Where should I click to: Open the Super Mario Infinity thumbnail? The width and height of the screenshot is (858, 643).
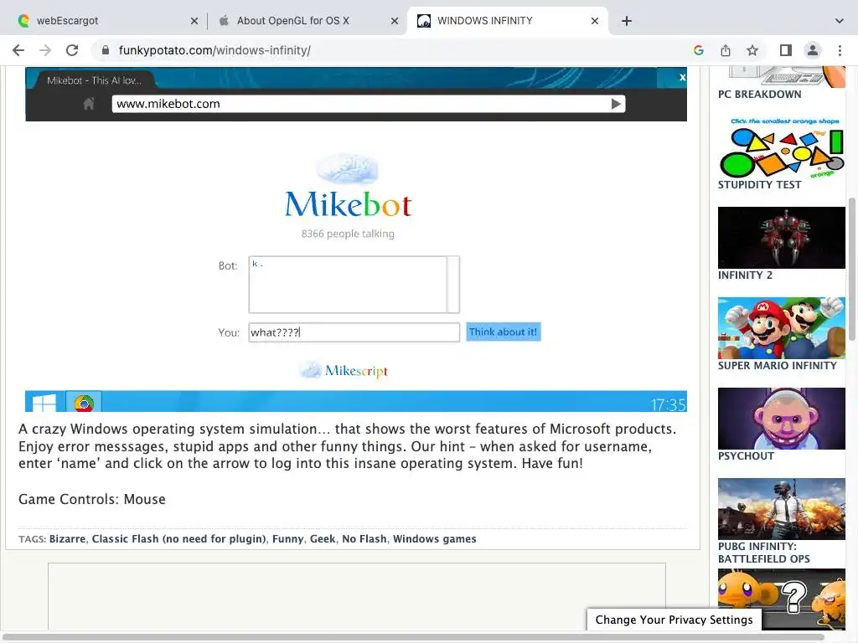coord(782,328)
